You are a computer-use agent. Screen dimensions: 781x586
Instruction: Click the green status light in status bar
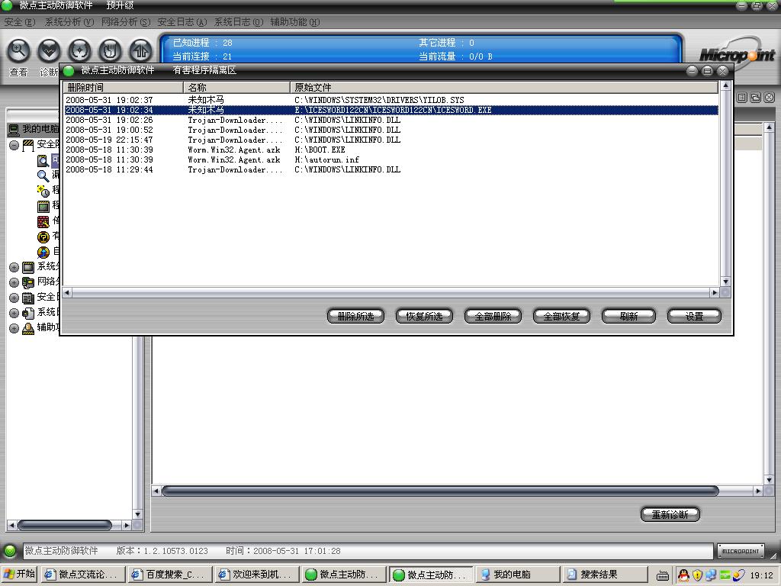(10, 551)
